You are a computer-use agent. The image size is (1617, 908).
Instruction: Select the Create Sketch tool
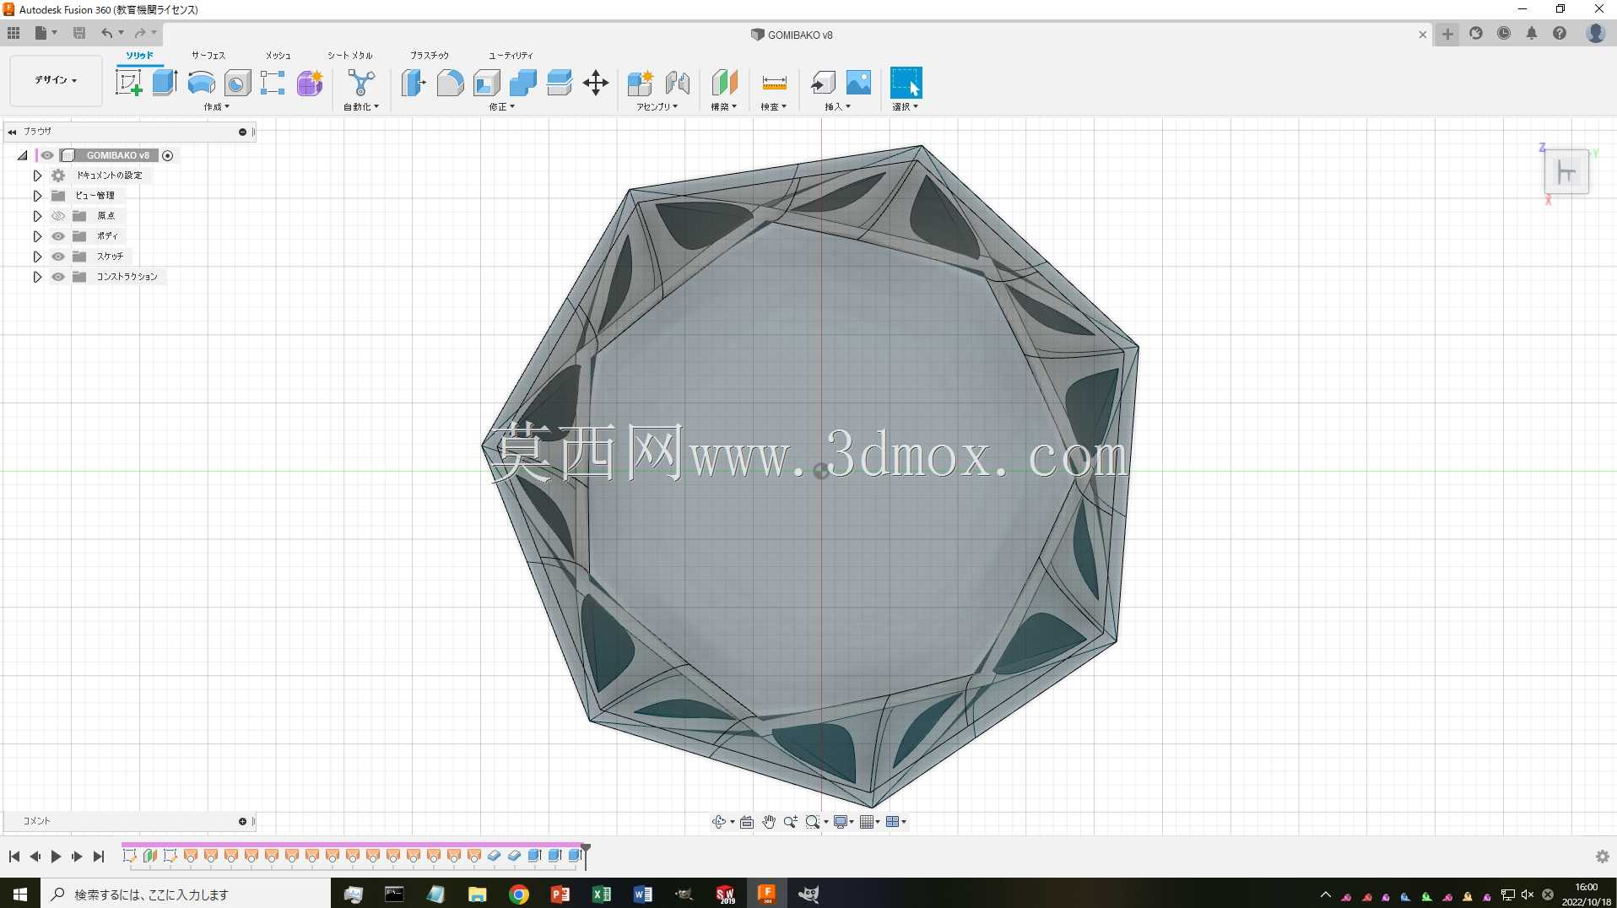128,83
